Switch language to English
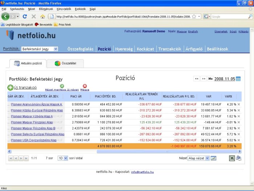The width and height of the screenshot is (254, 191). [x=193, y=32]
